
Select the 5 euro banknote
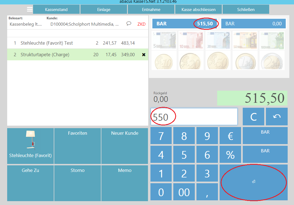(x=164, y=40)
